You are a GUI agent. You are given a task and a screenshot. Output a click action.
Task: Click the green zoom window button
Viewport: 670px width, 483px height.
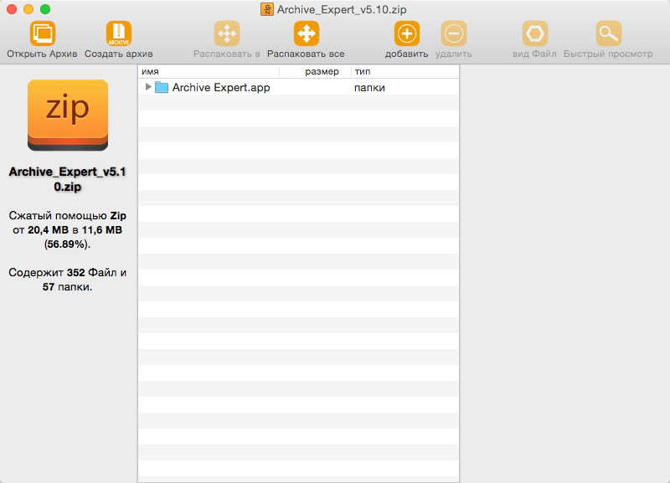(45, 9)
